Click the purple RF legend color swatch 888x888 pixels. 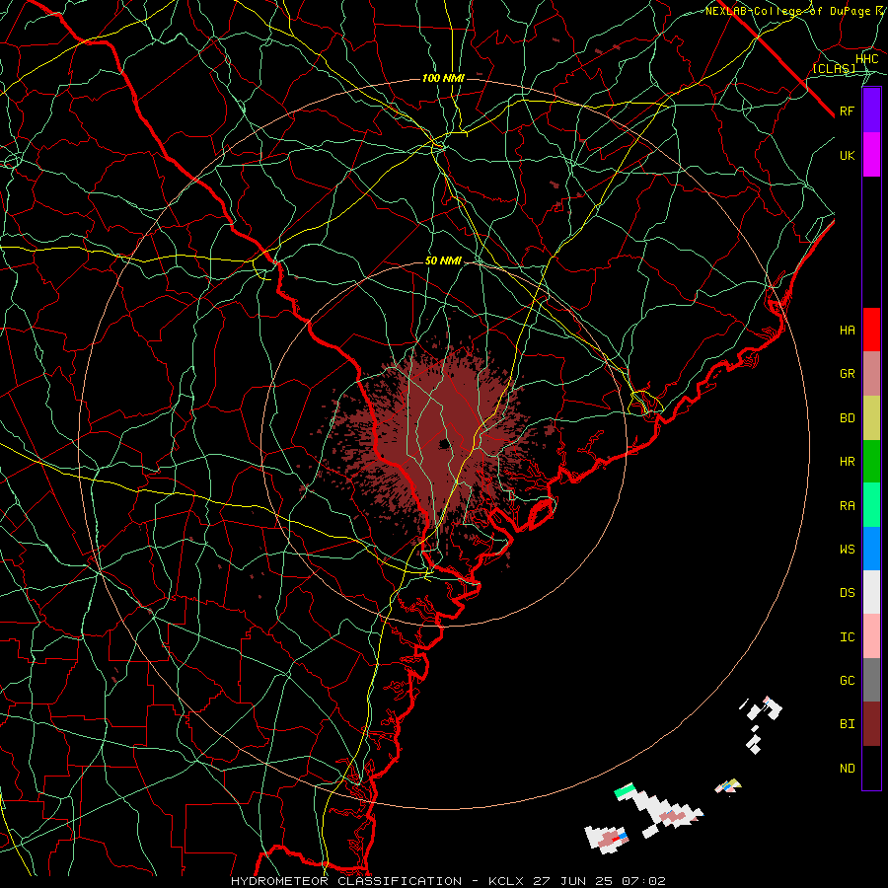coord(871,111)
